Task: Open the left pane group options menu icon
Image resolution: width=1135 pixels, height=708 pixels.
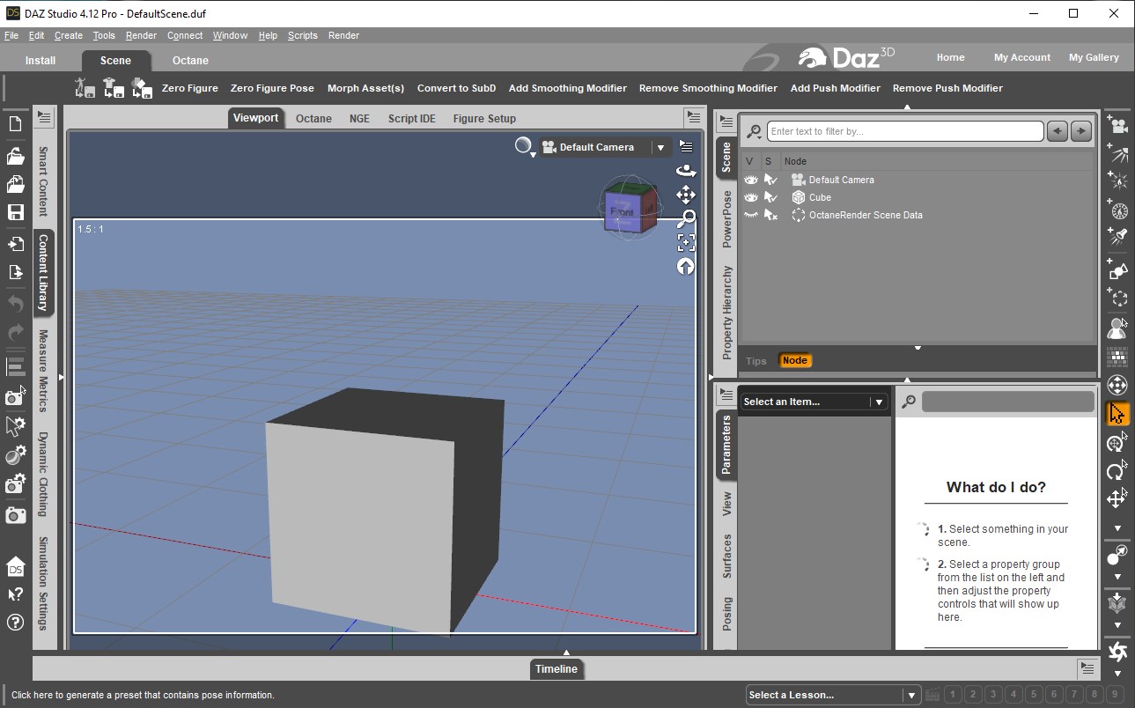Action: coord(45,117)
